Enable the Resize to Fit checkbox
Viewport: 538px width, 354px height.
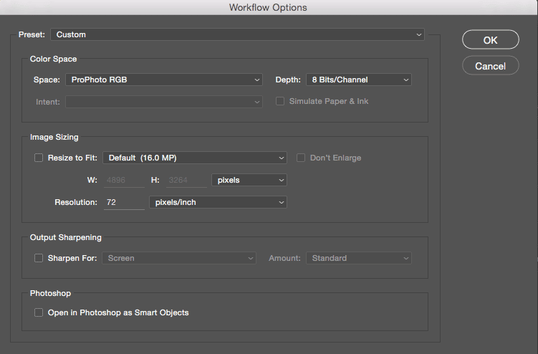(39, 158)
